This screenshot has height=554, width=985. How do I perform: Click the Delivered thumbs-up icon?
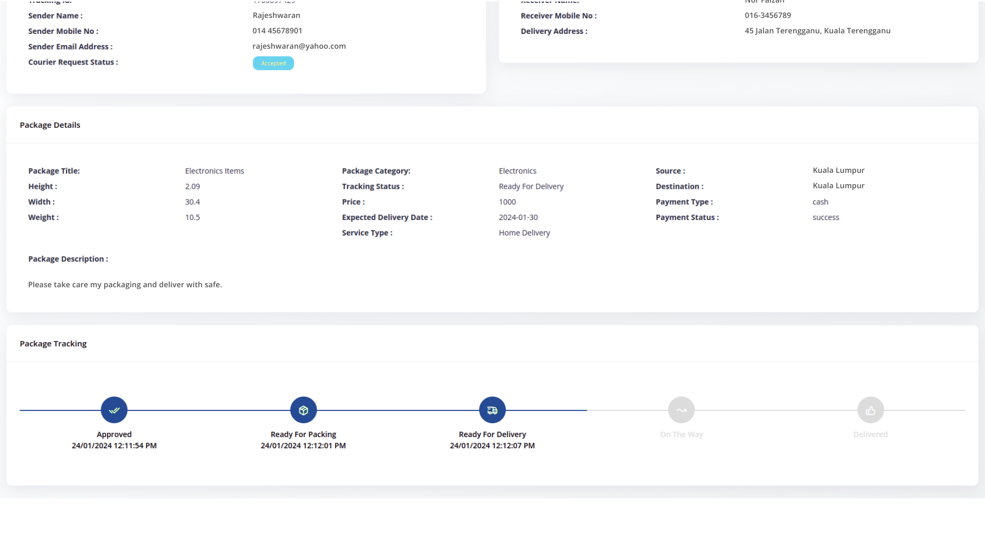870,410
